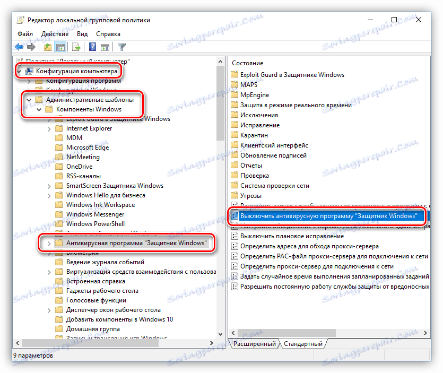Click the Проверка folder icon
The width and height of the screenshot is (443, 373).
pos(234,176)
